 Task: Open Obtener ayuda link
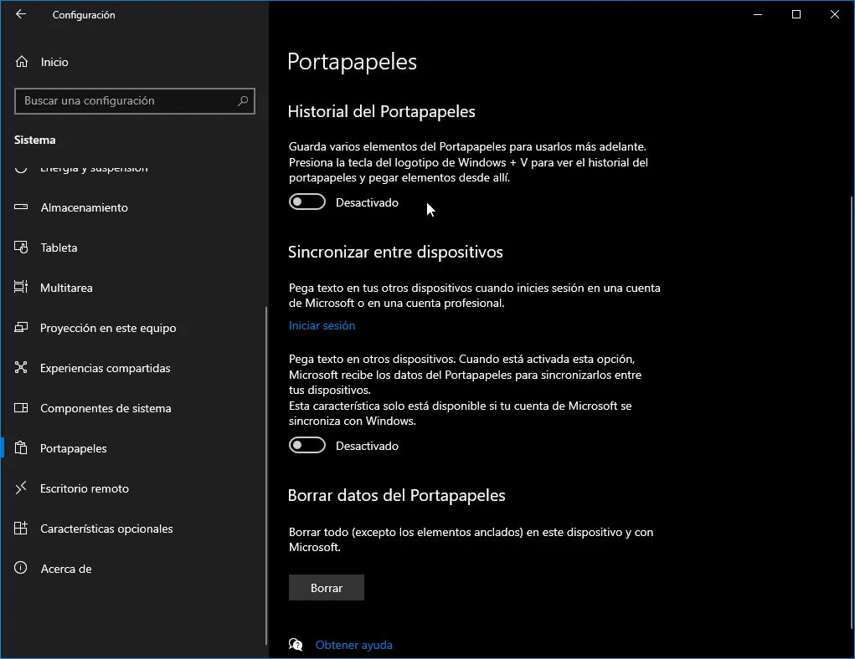click(354, 645)
